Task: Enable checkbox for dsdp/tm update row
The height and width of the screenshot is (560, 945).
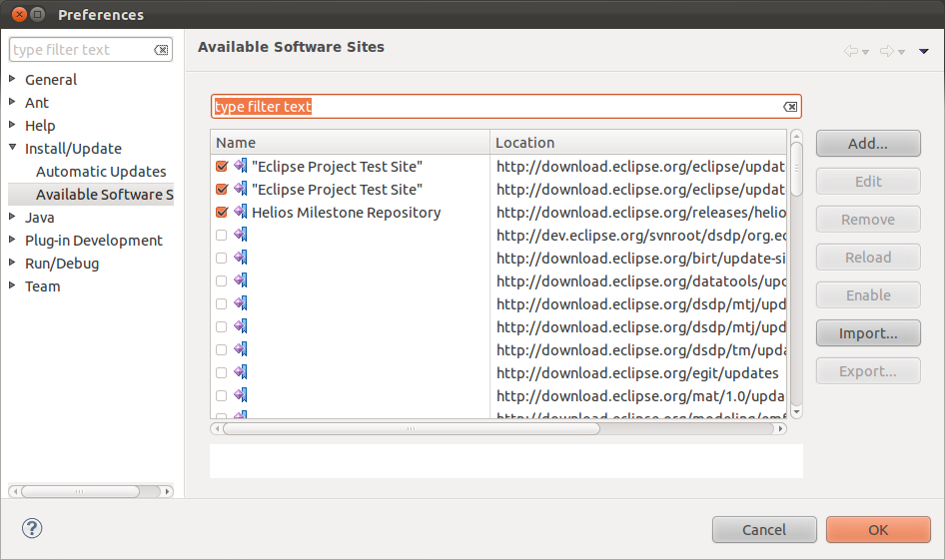Action: 222,349
